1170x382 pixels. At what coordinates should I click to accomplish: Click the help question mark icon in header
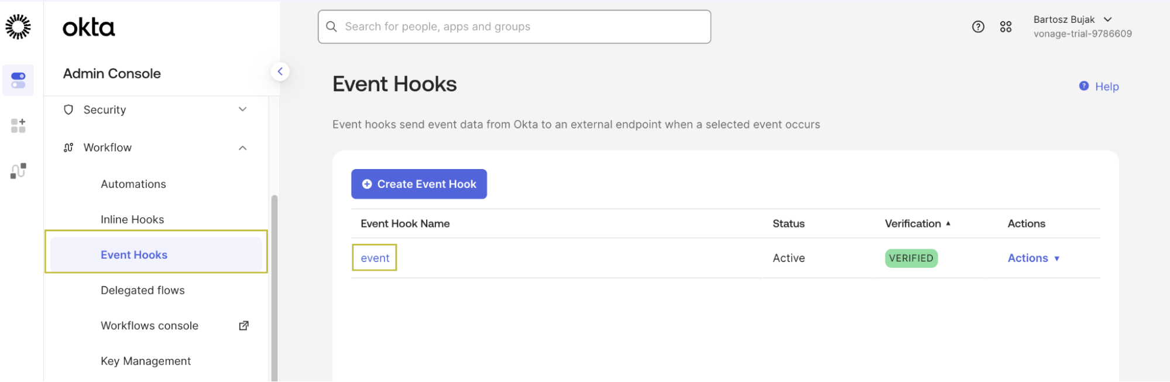click(978, 27)
